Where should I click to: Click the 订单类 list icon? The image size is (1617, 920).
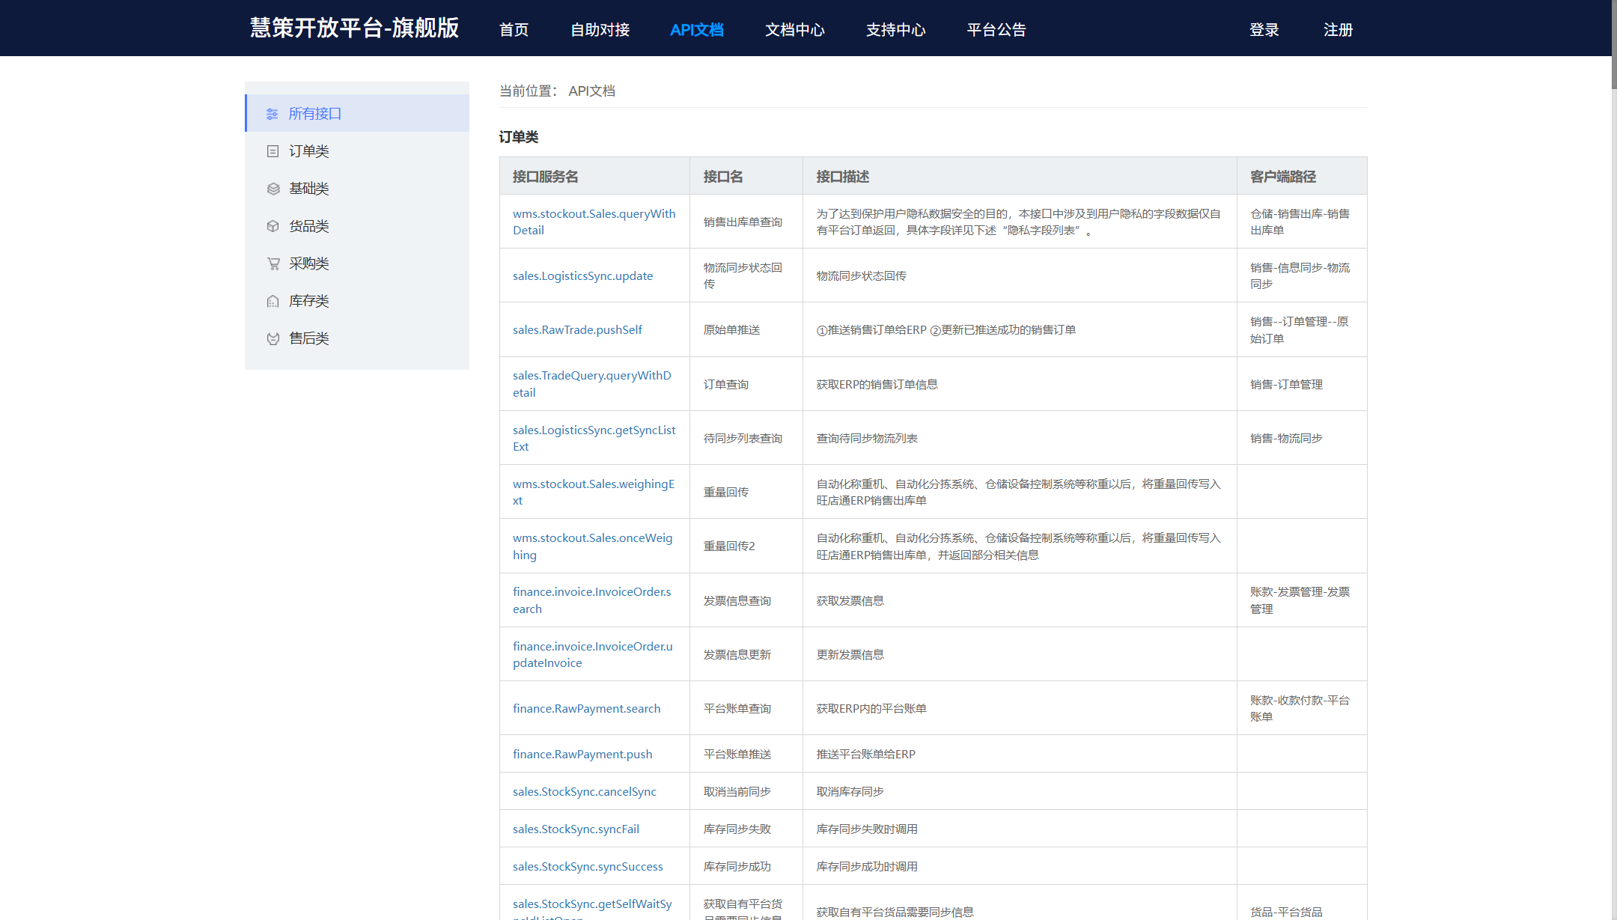(272, 151)
